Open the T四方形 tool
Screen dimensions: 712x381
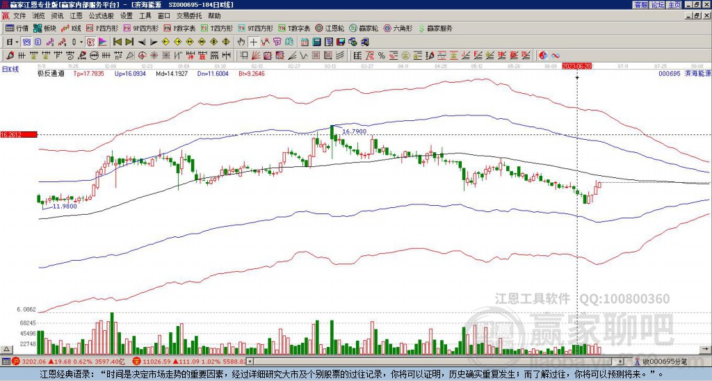(x=217, y=28)
